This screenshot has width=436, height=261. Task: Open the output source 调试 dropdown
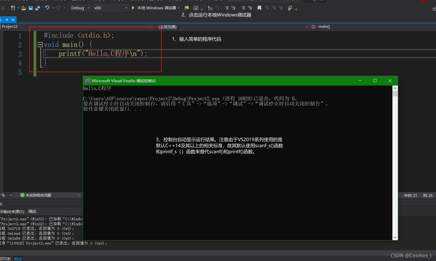coord(55,212)
